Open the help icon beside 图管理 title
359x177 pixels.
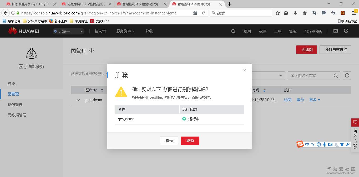click(91, 51)
